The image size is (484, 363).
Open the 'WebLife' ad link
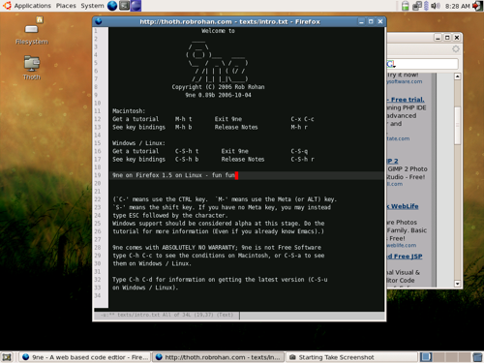[x=403, y=206]
